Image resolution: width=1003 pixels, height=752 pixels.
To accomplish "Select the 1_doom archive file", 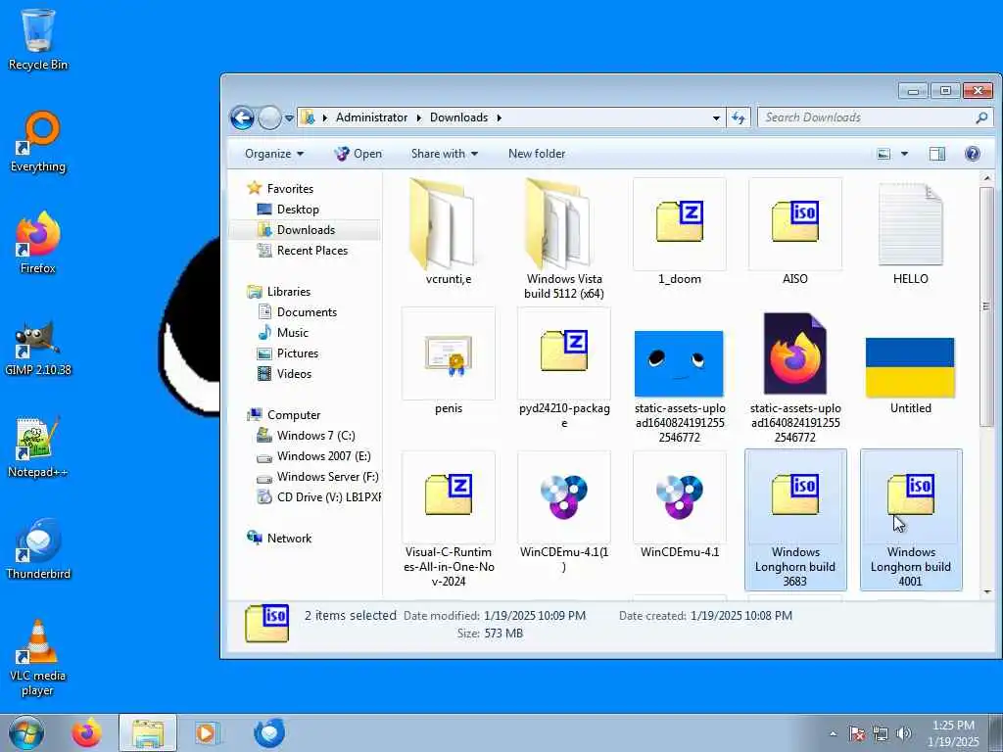I will pyautogui.click(x=680, y=231).
